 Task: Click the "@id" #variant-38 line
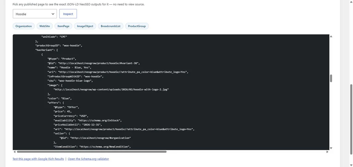94,63
